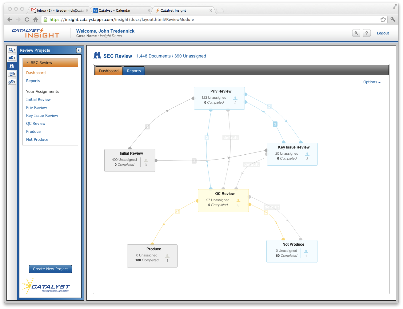Click the wrench settings button beside help

tap(356, 33)
